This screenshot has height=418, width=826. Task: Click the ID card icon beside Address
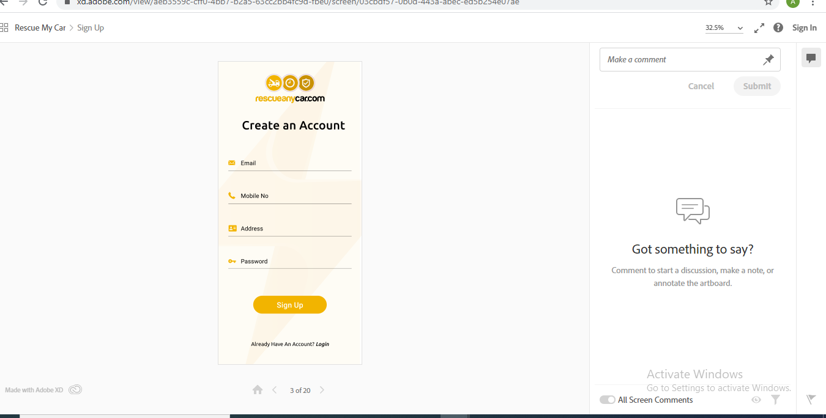click(x=233, y=229)
